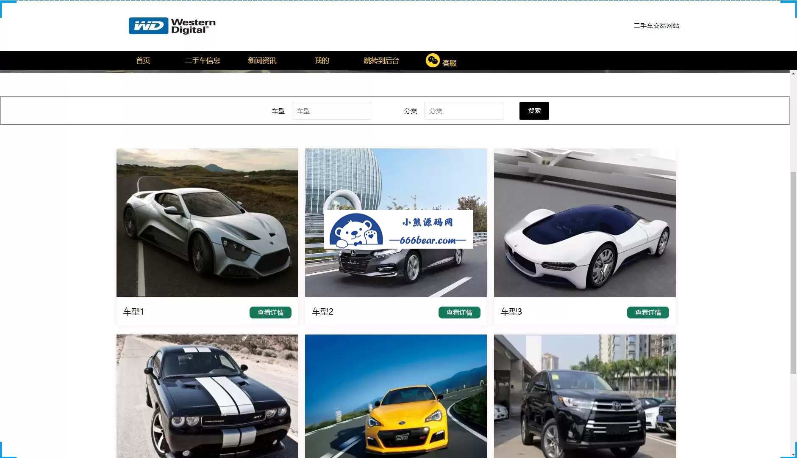Open the 我的 account menu
797x458 pixels.
click(322, 60)
